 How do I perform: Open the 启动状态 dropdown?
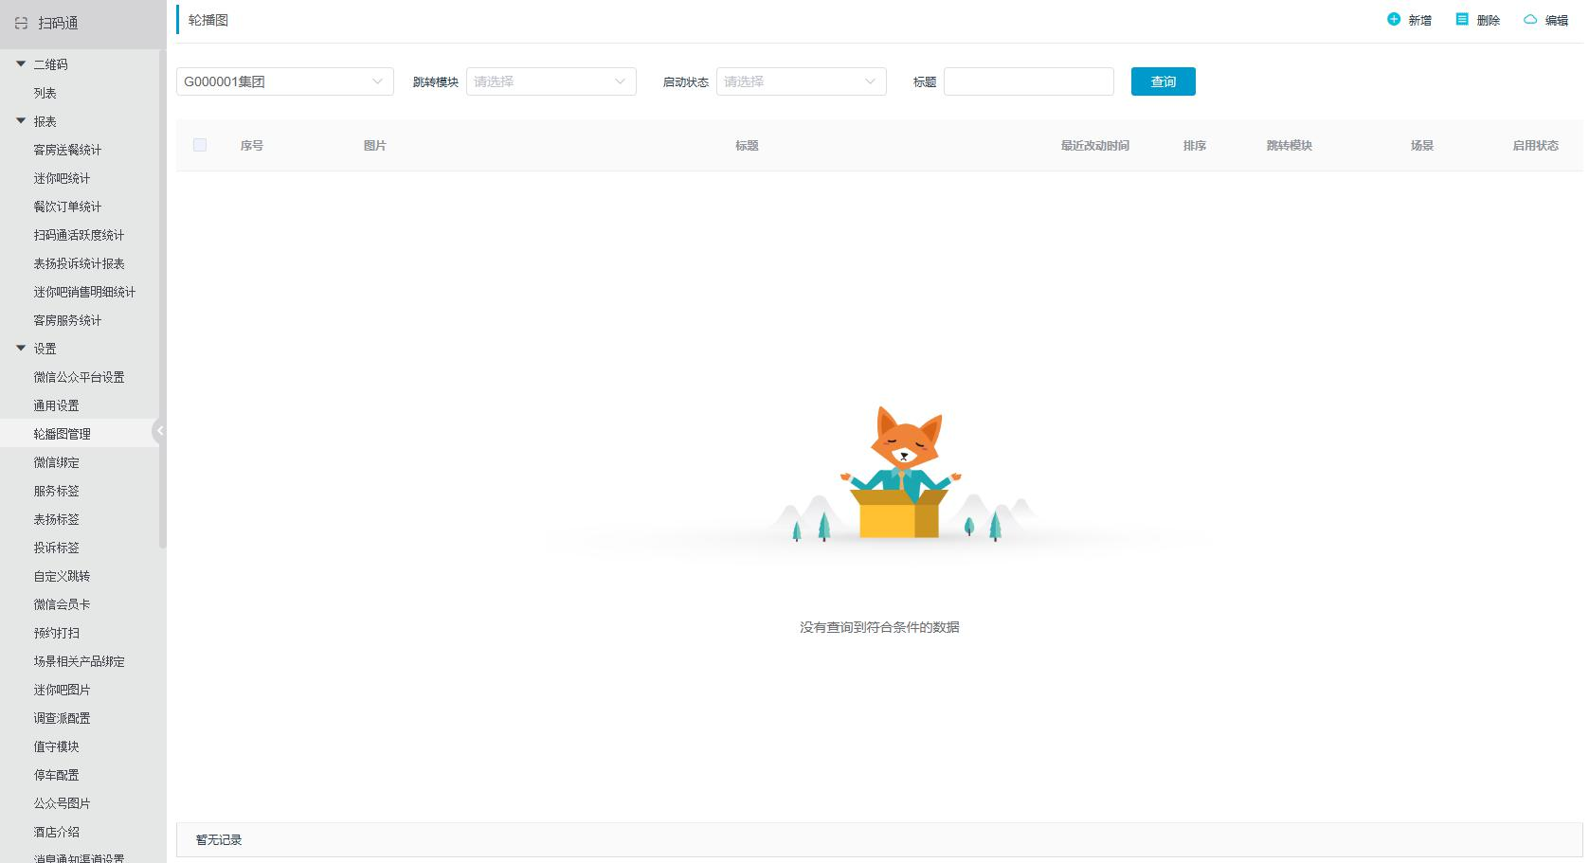click(x=801, y=81)
